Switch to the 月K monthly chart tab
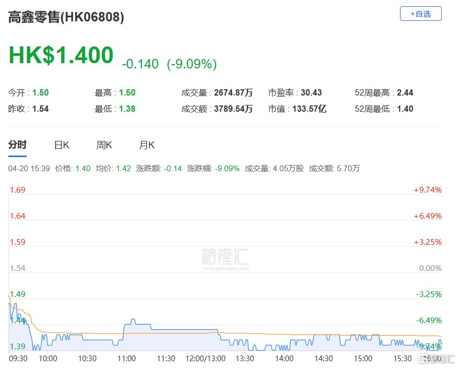 point(147,145)
